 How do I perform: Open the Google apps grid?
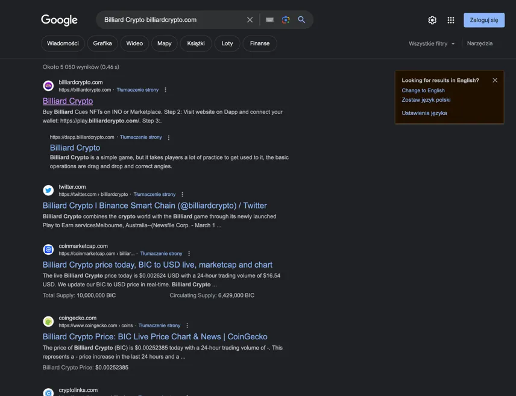pos(451,20)
